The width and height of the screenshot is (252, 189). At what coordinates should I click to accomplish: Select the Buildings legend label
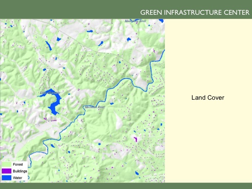[20, 171]
